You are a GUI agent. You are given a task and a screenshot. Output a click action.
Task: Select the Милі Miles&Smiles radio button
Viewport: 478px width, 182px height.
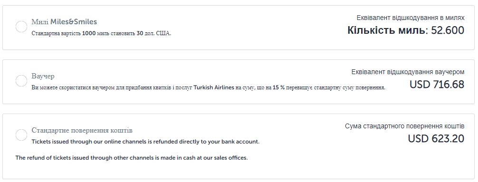pyautogui.click(x=21, y=27)
